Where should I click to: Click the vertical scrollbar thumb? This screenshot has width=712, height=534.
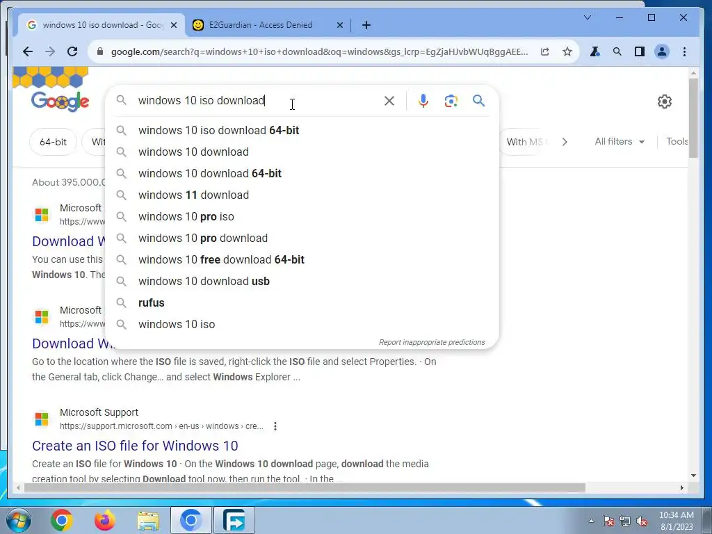(693, 118)
